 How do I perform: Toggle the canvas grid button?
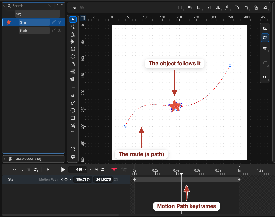[x=83, y=18]
